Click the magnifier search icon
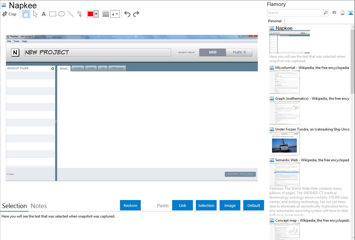The image size is (355, 240). (326, 13)
